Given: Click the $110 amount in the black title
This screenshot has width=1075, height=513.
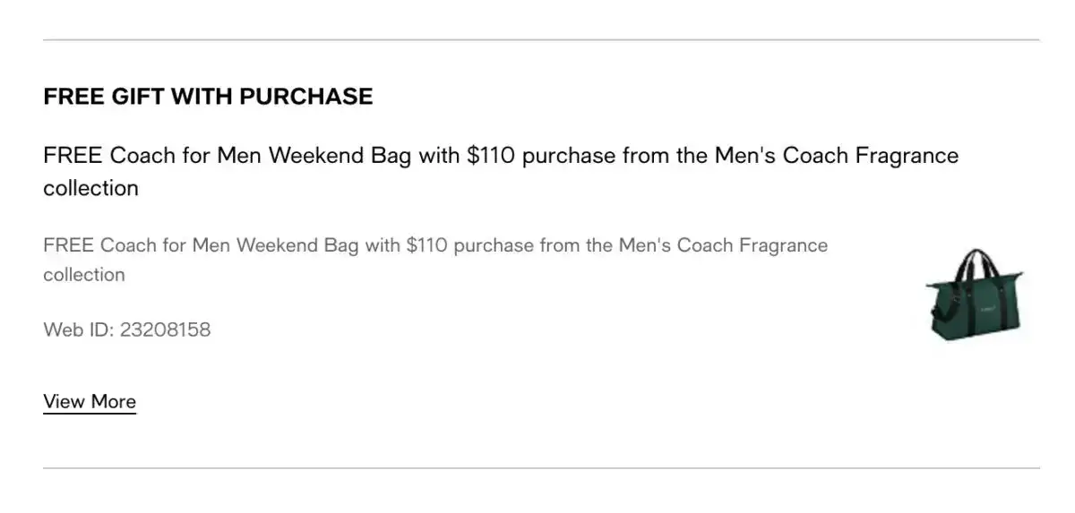Looking at the screenshot, I should pos(491,156).
